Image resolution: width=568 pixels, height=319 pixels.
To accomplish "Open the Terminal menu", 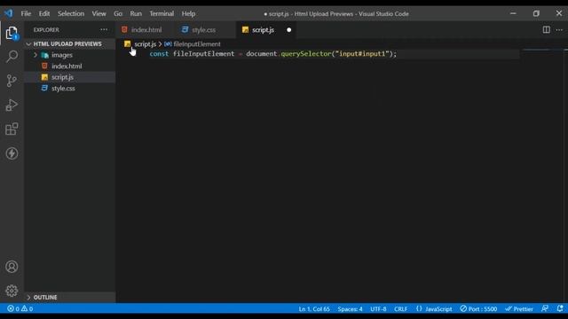I will [162, 13].
